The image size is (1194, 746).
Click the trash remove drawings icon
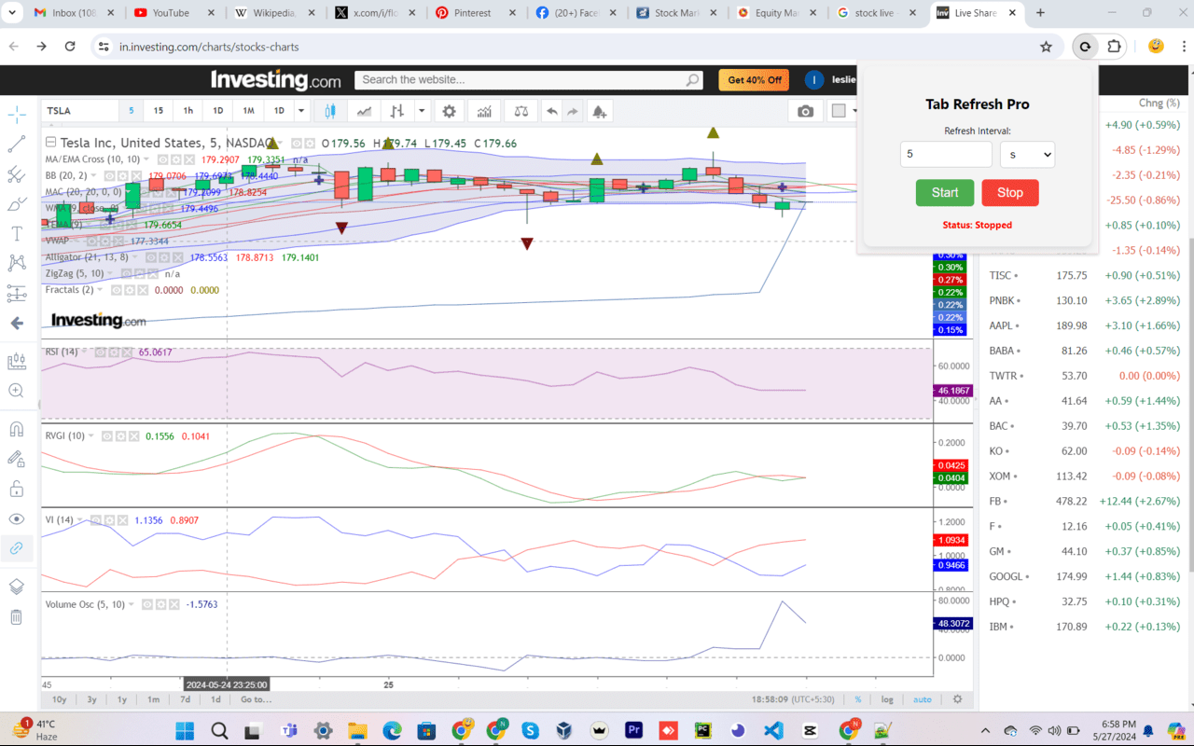pos(17,616)
